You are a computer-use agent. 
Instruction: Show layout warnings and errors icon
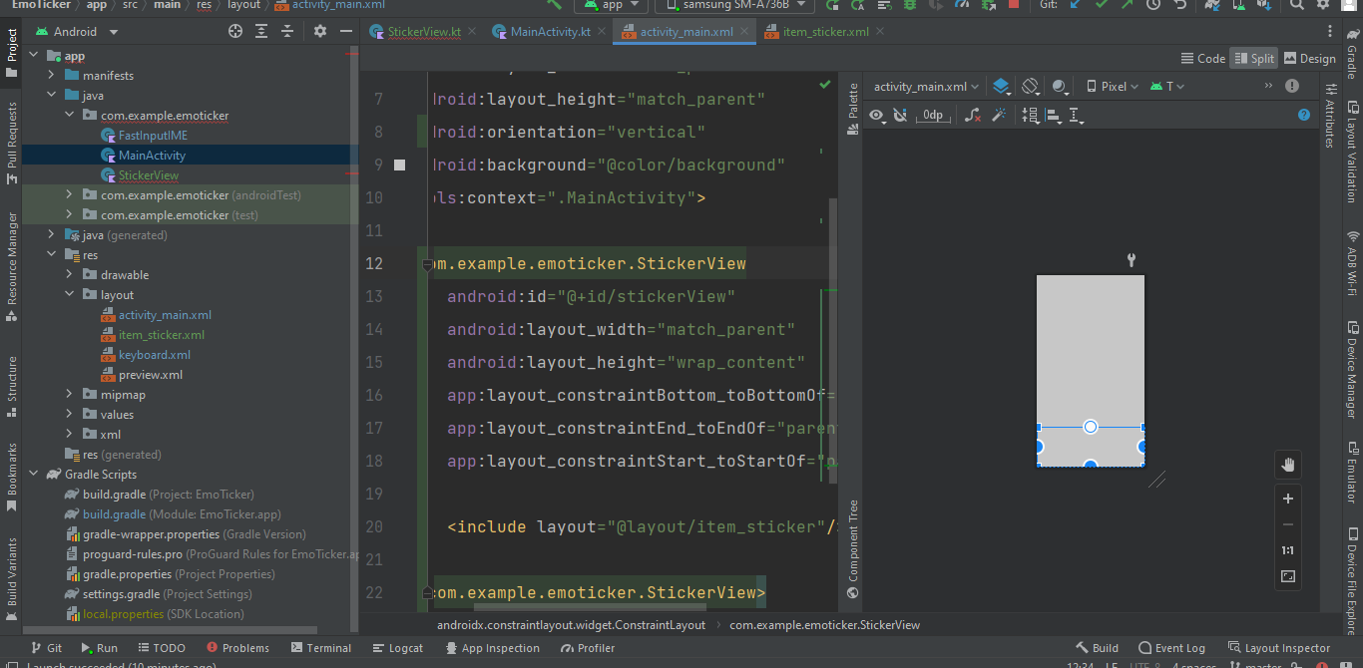point(1292,87)
